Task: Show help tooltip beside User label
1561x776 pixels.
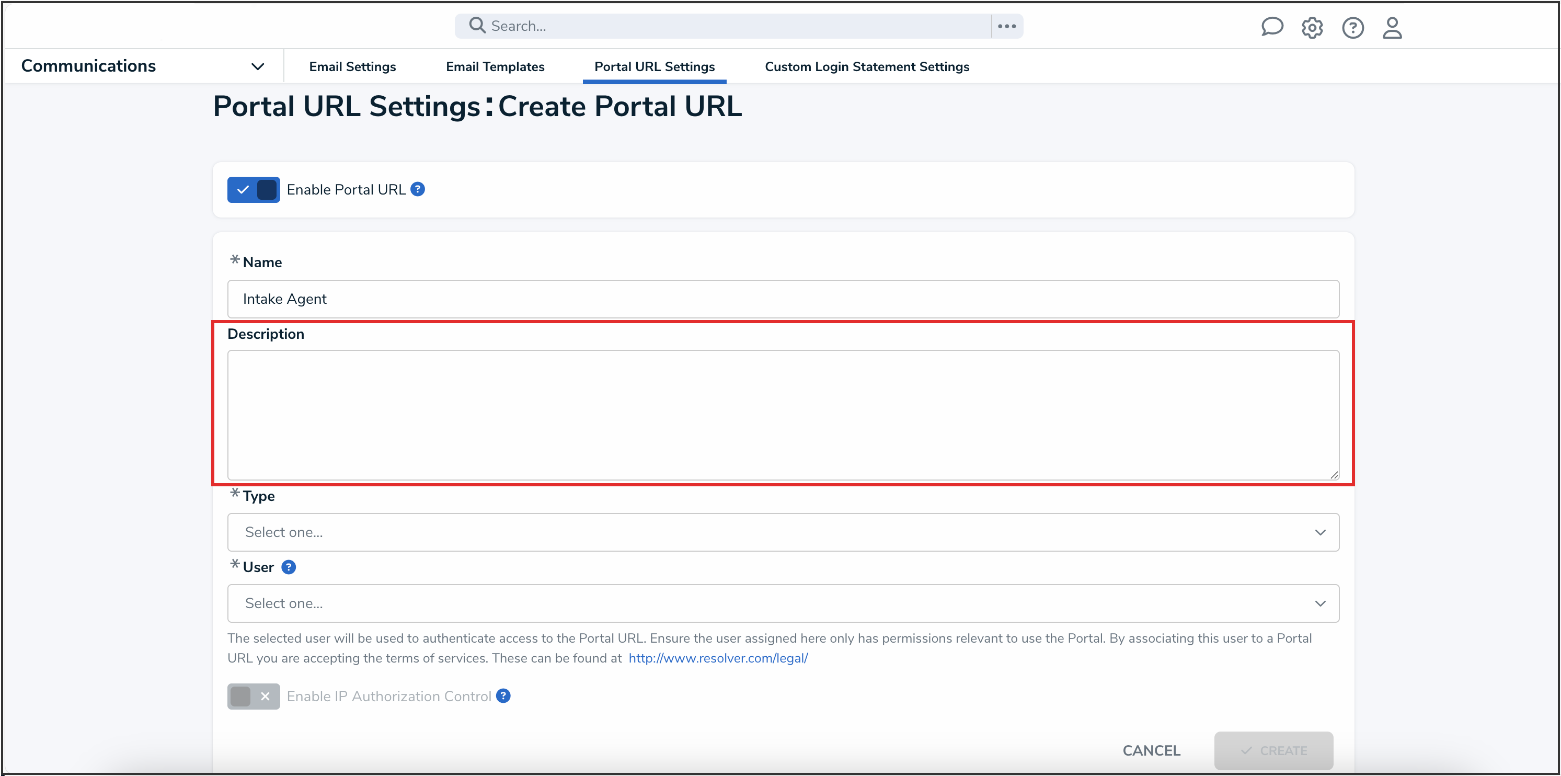Action: pos(289,567)
